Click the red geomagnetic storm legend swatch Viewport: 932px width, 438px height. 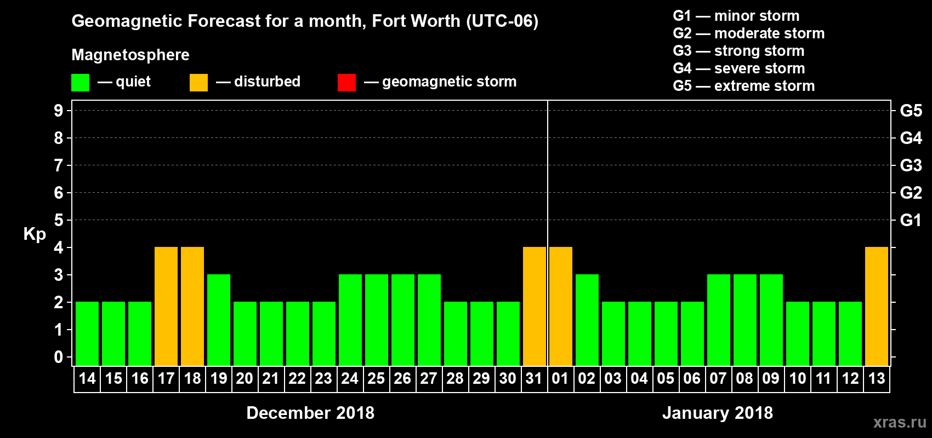[346, 83]
